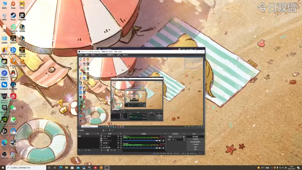This screenshot has height=170, width=302.
Task: Toggle visibility of the Display Capture source
Action: tap(118, 147)
